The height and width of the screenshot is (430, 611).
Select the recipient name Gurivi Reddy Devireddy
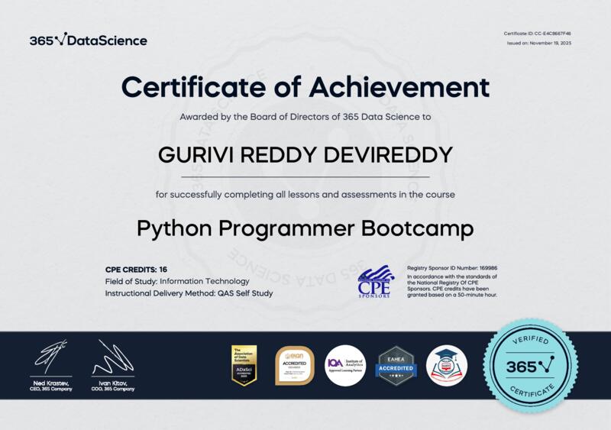coord(305,155)
